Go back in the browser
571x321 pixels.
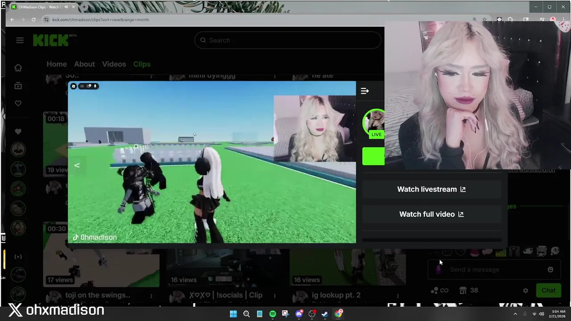12,20
